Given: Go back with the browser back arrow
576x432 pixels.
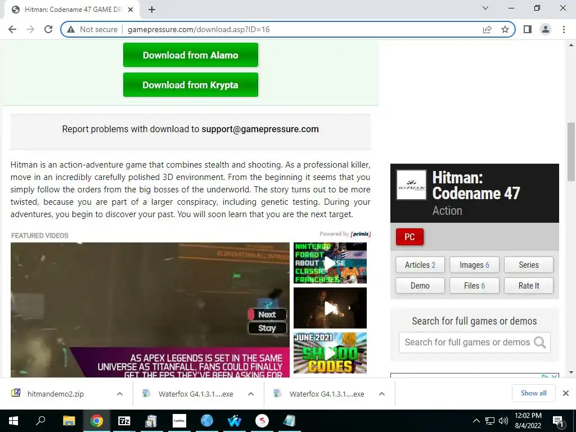Looking at the screenshot, I should click(12, 29).
